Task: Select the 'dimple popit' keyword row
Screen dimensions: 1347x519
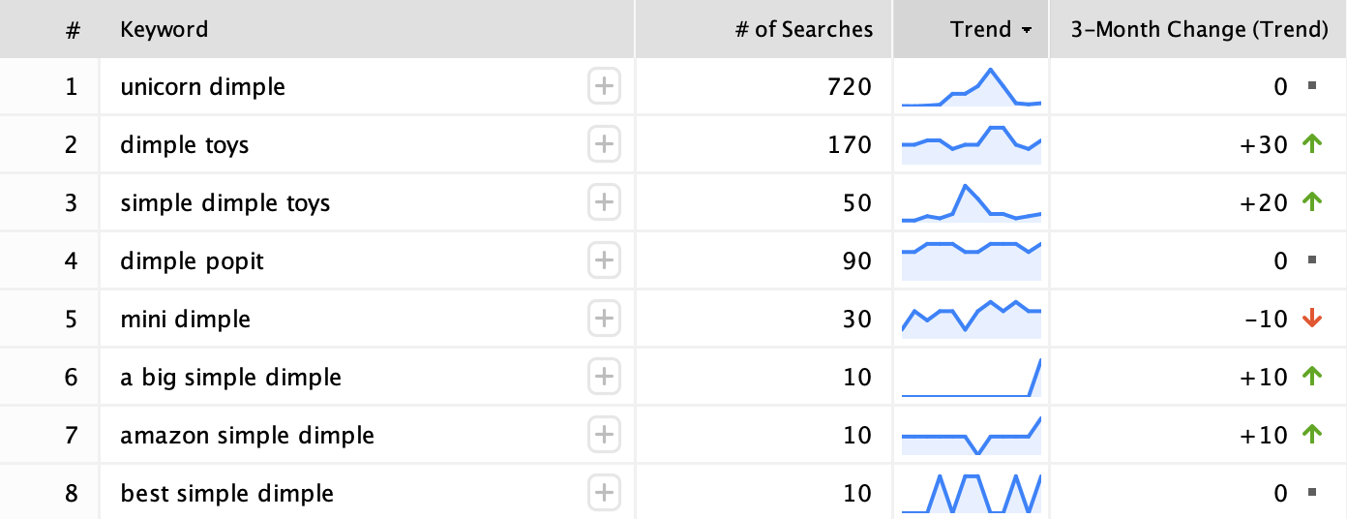Action: click(x=673, y=261)
